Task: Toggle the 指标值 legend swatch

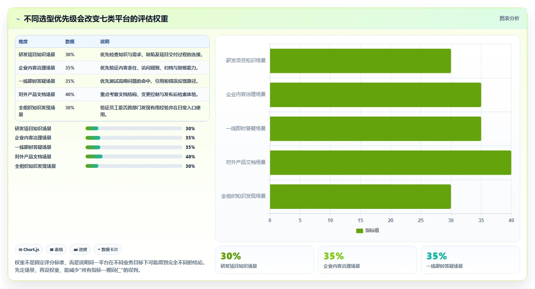Action: [x=359, y=231]
